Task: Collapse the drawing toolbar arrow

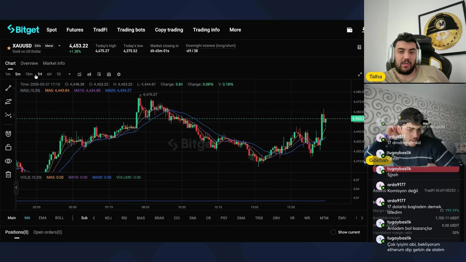Action: tap(16, 187)
